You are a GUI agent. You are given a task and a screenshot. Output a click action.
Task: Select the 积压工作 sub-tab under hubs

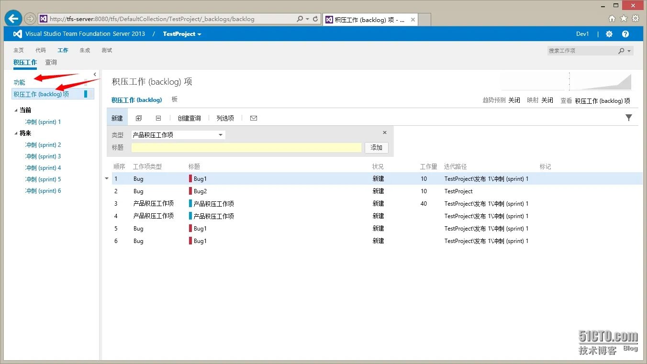(25, 62)
